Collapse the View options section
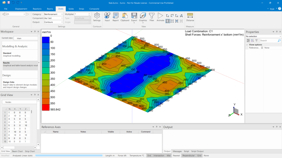 pos(247,44)
